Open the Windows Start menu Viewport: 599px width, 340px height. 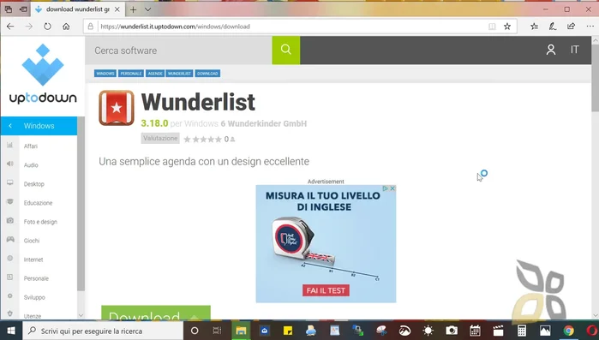click(10, 331)
